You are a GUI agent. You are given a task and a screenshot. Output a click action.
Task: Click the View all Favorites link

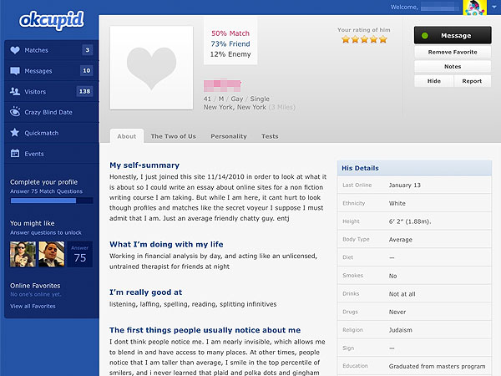pos(33,306)
